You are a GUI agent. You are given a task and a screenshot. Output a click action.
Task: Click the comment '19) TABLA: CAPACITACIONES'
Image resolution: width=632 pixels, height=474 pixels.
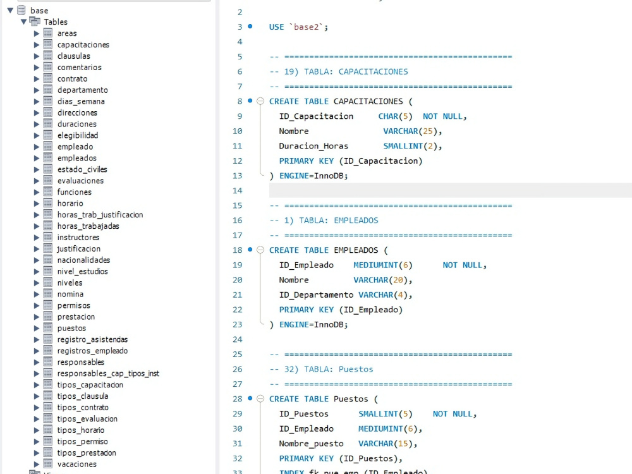point(346,72)
